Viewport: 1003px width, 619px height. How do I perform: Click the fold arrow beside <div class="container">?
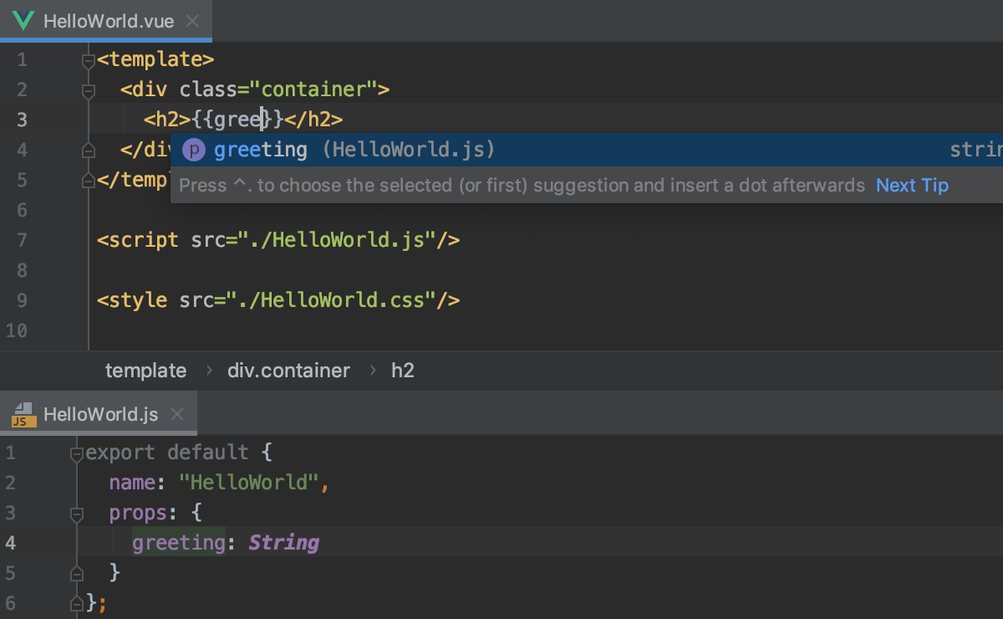click(x=88, y=89)
